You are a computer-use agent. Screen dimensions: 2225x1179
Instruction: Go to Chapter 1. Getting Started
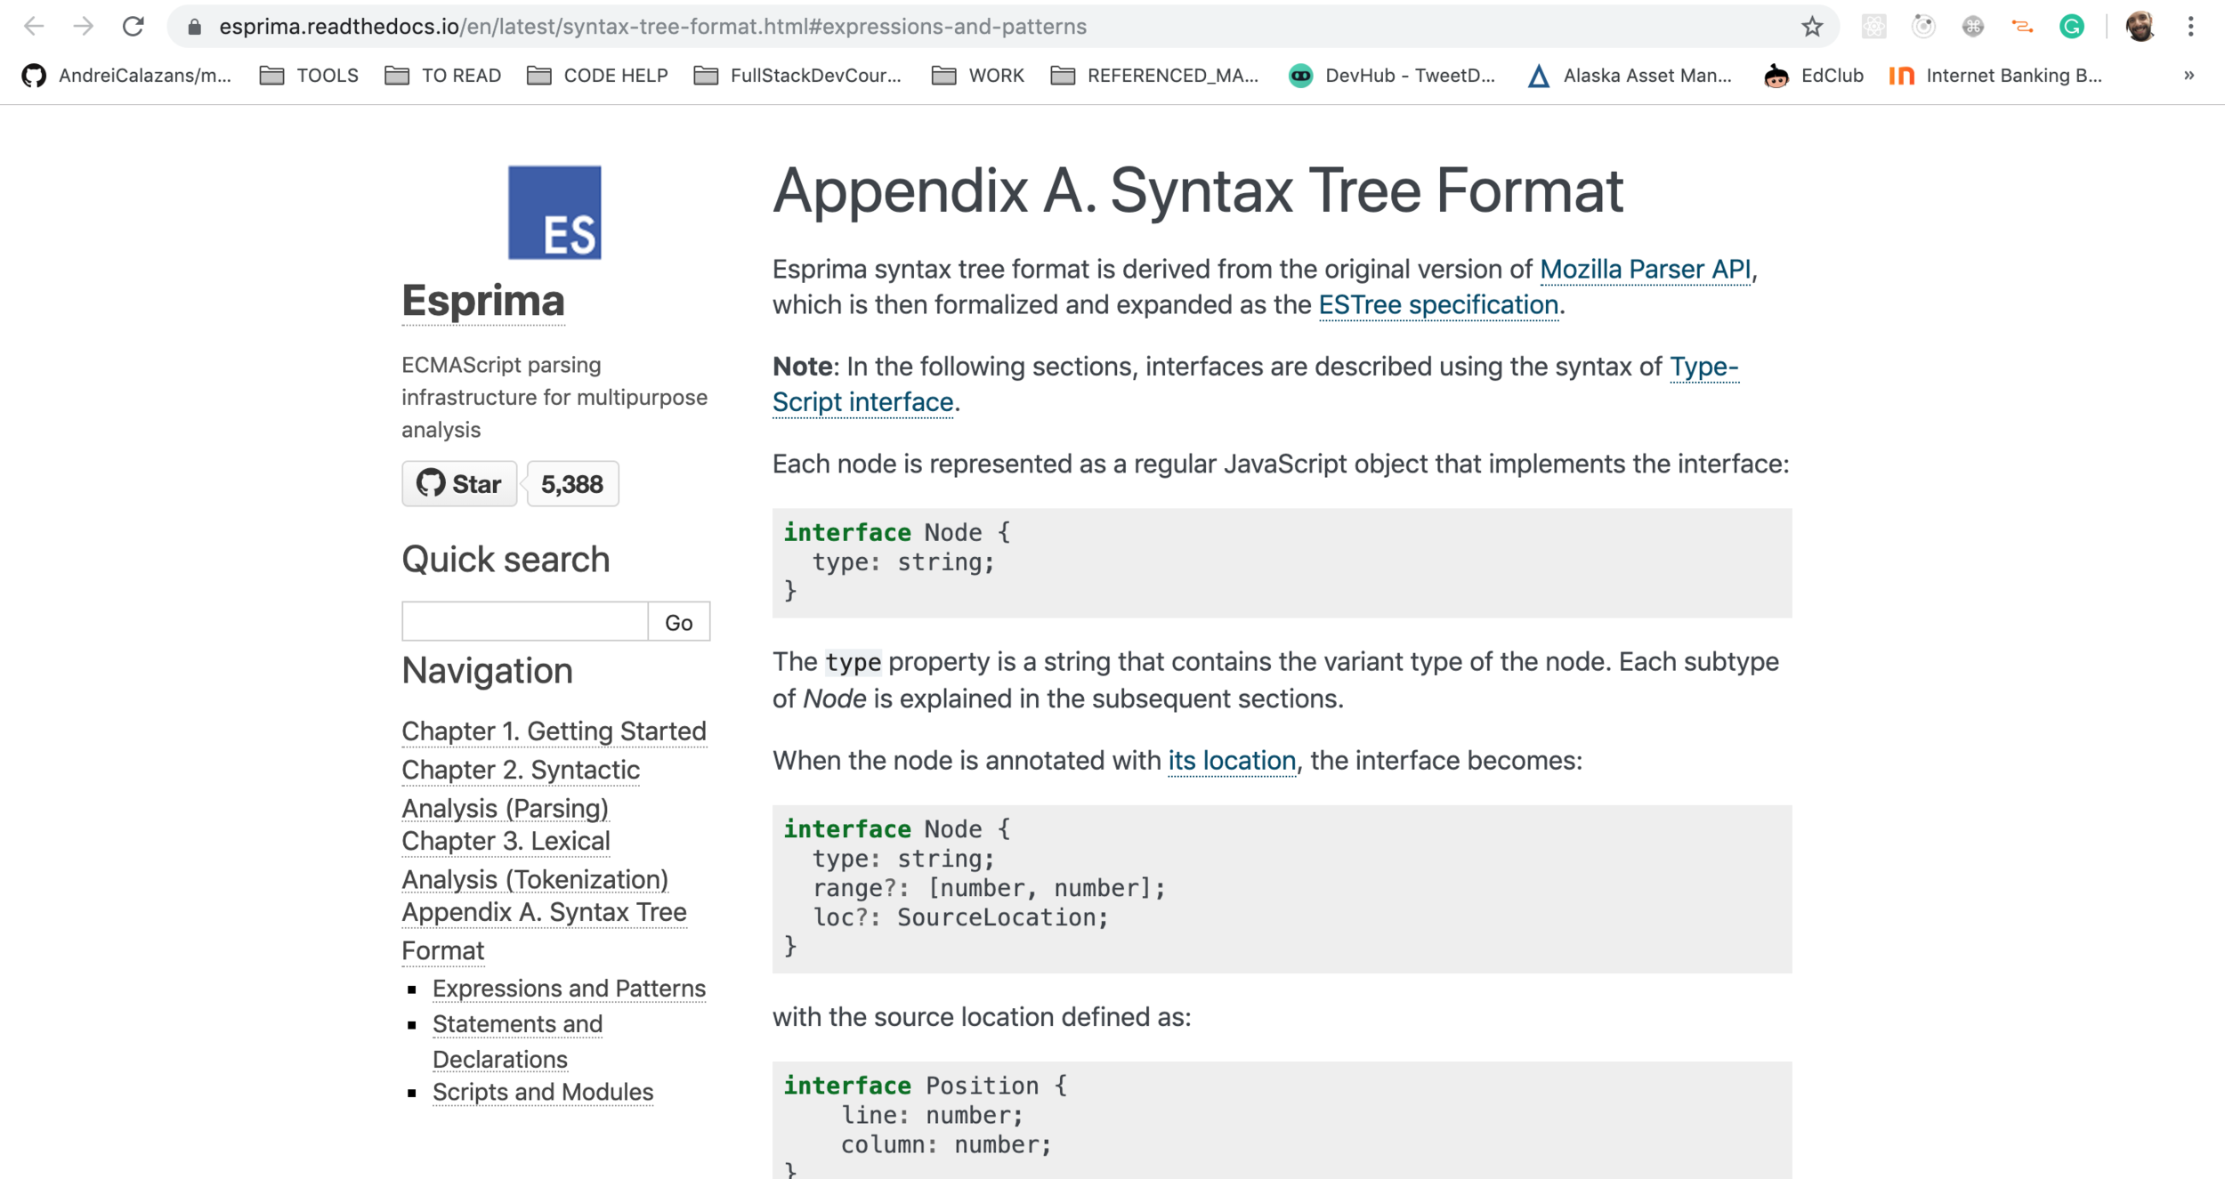(x=554, y=731)
